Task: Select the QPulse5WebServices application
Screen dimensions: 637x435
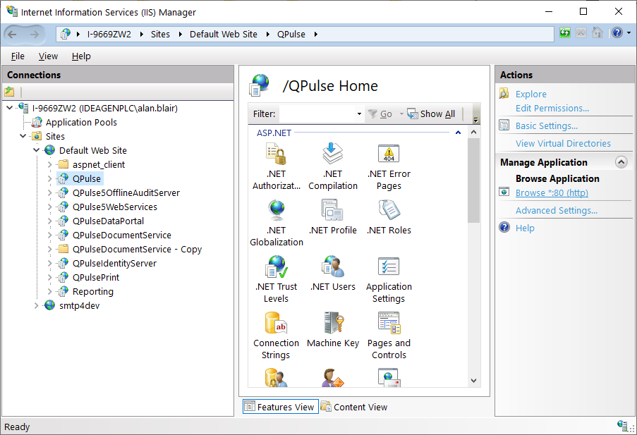Action: click(114, 207)
